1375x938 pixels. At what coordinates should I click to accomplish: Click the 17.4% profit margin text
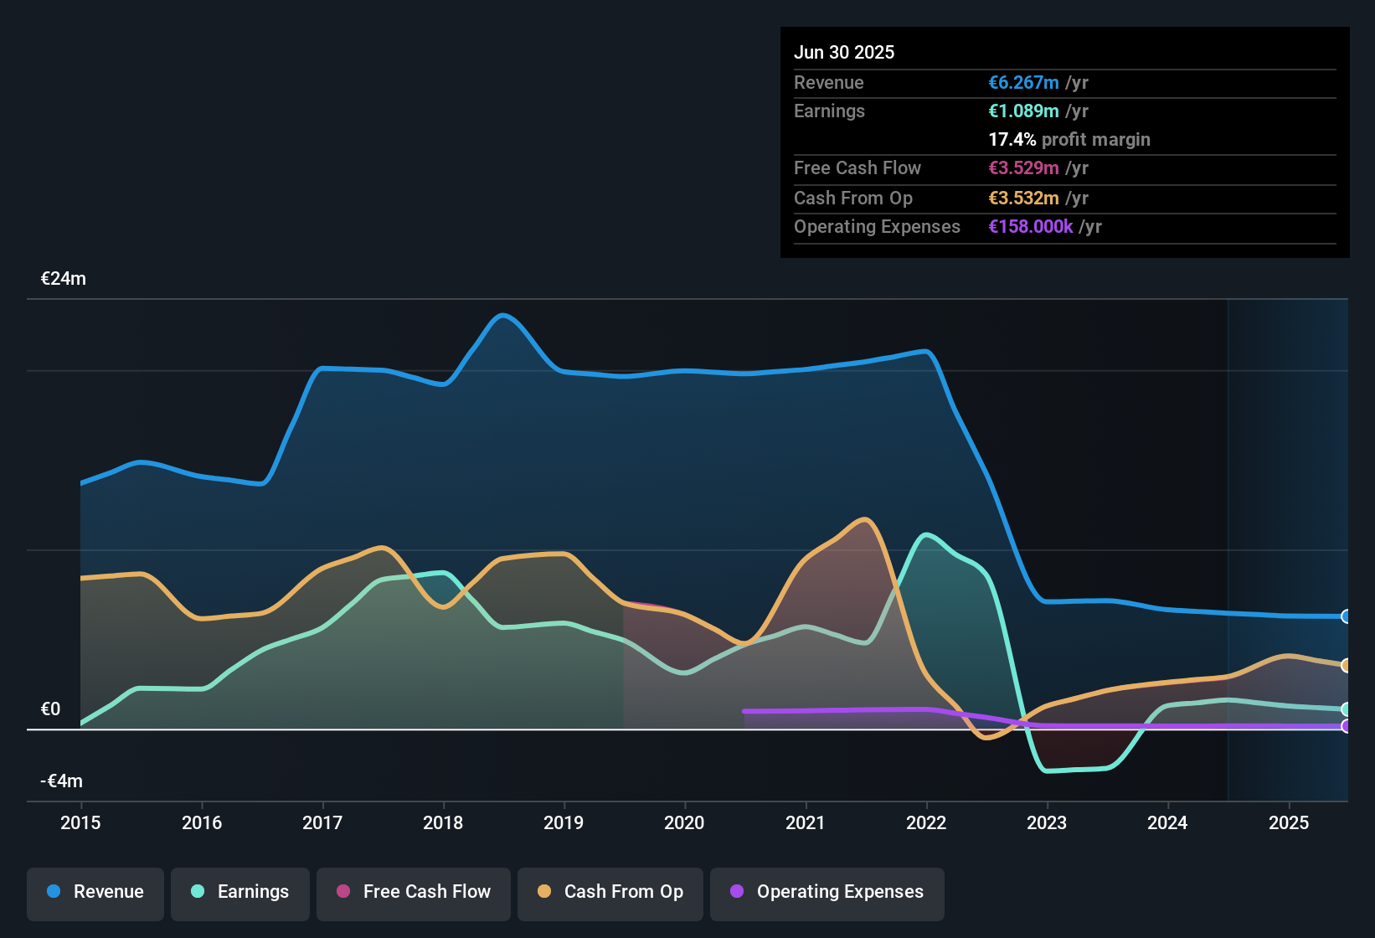click(x=1069, y=139)
